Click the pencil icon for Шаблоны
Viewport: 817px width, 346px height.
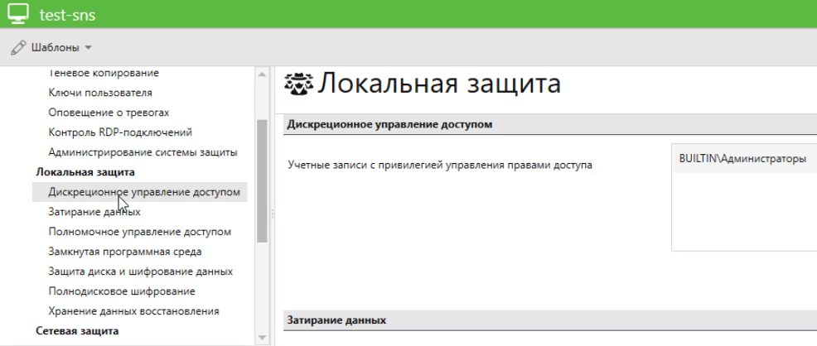18,47
